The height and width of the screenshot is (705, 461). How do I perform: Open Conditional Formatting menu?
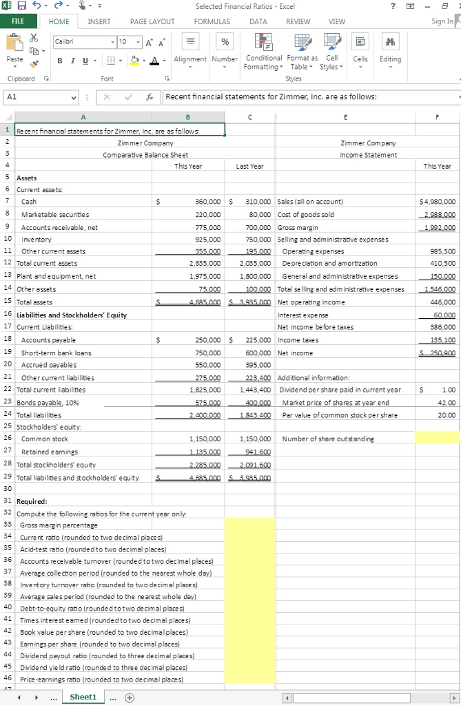point(264,51)
